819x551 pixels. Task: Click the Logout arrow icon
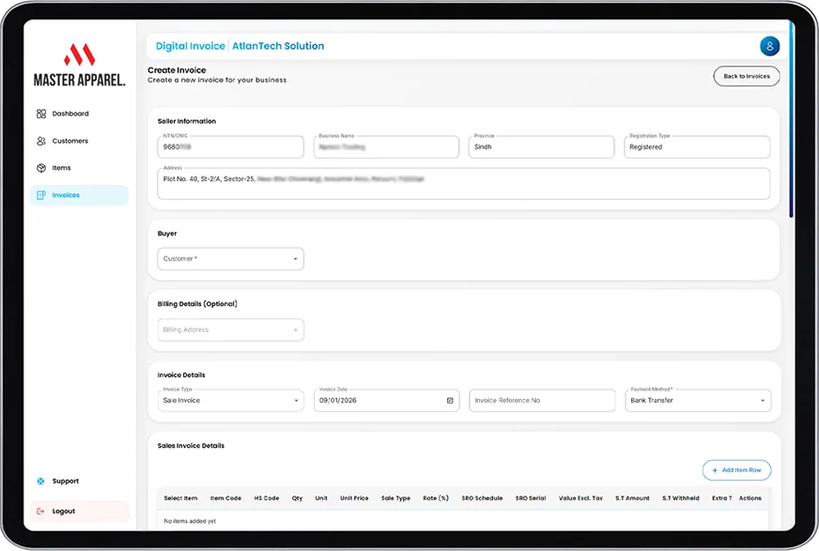[40, 512]
